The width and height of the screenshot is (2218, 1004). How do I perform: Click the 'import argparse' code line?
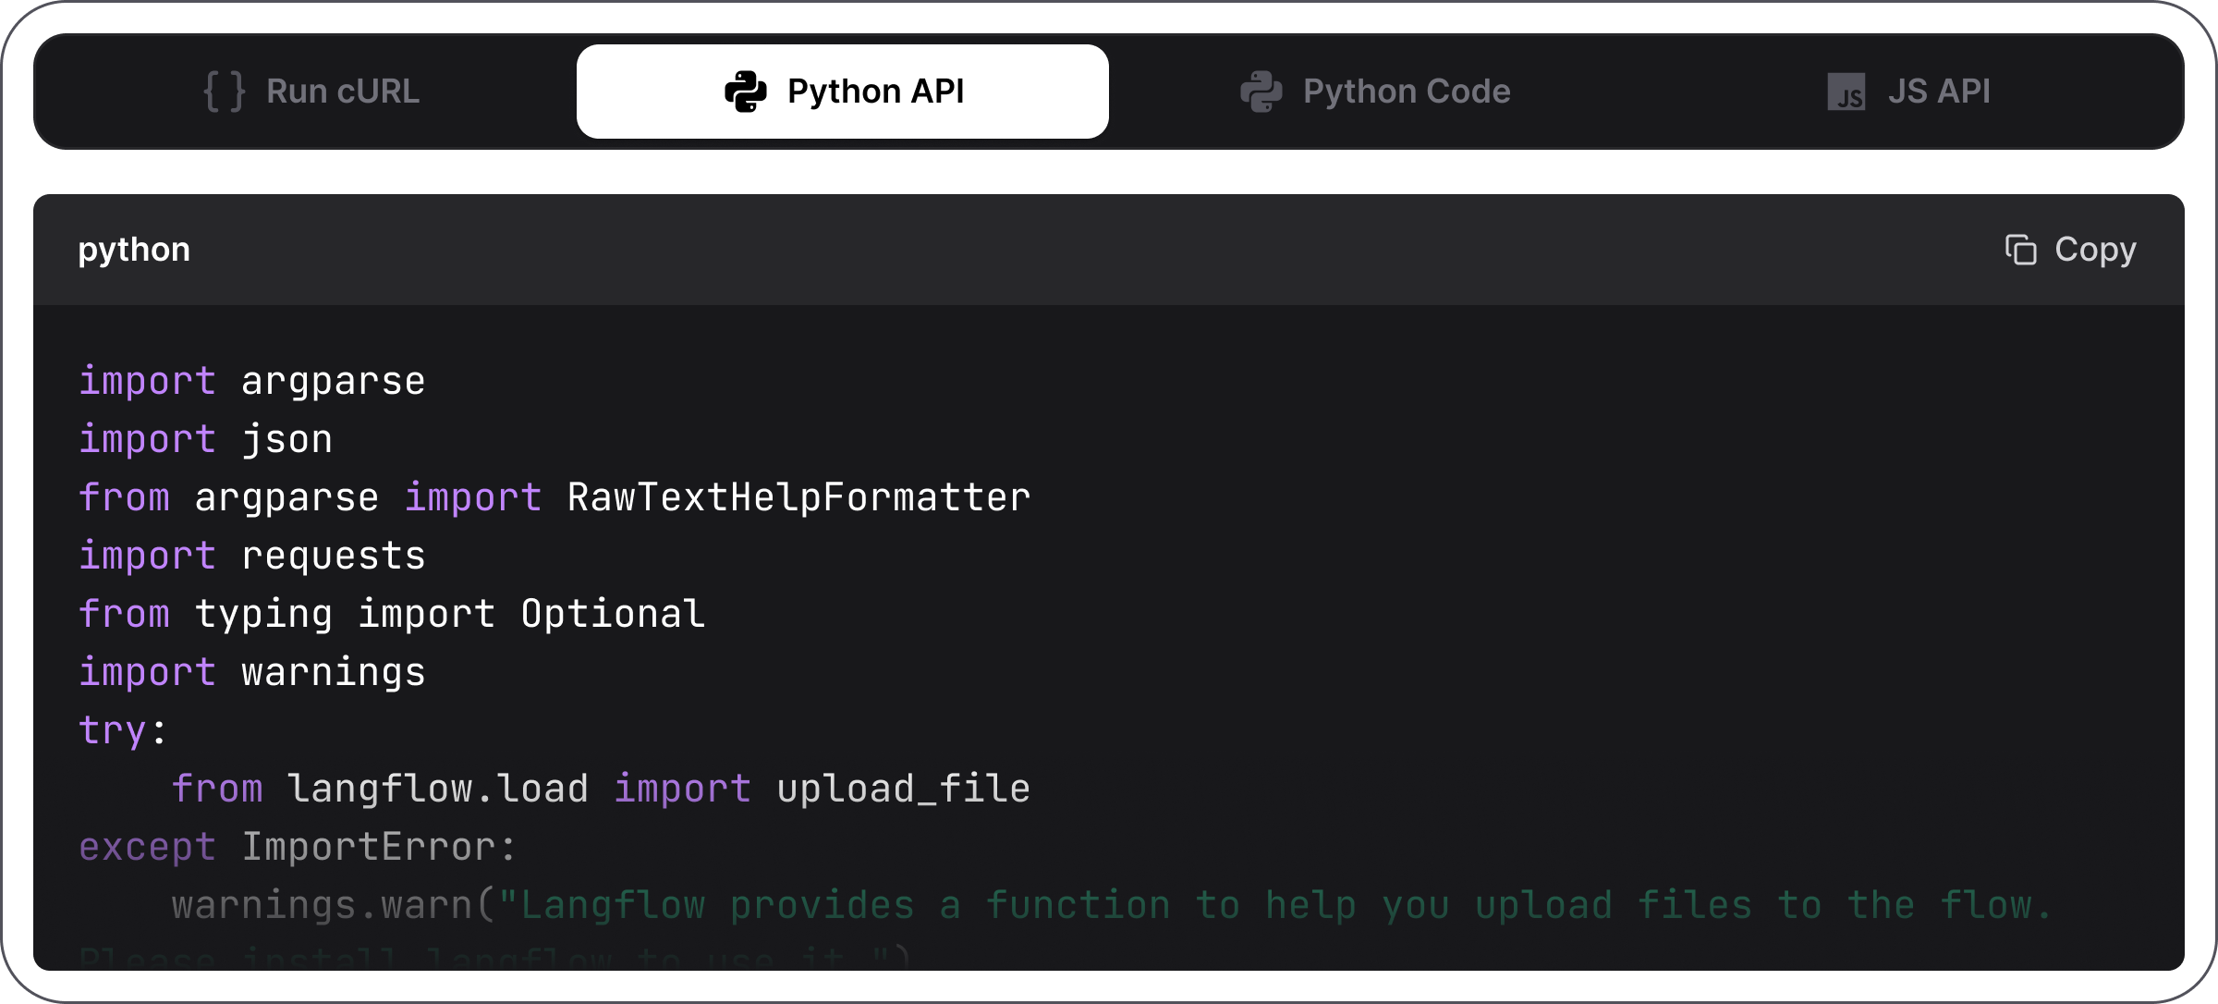pos(252,381)
